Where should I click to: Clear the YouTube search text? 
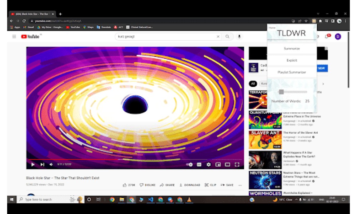coord(218,36)
